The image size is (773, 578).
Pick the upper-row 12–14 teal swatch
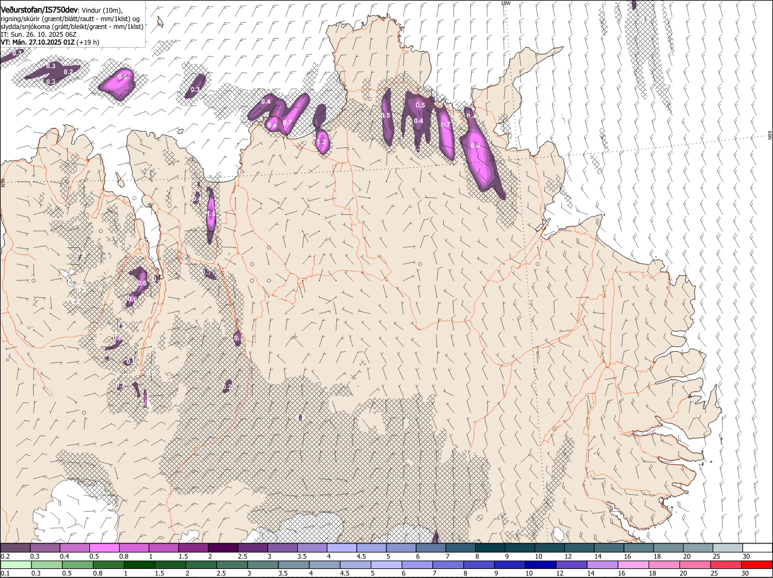pyautogui.click(x=580, y=547)
